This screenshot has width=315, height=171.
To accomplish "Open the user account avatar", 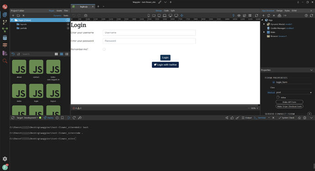I will (5, 167).
